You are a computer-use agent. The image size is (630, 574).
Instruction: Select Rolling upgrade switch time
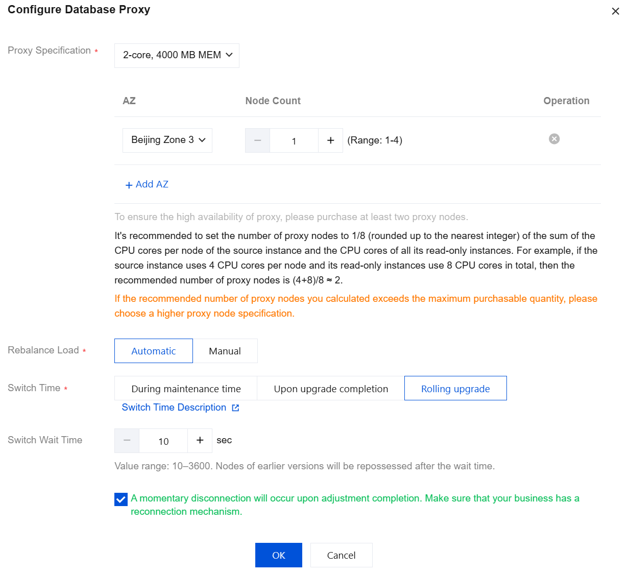(x=455, y=389)
